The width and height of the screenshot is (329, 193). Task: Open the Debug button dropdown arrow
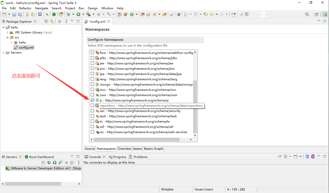[x=73, y=14]
